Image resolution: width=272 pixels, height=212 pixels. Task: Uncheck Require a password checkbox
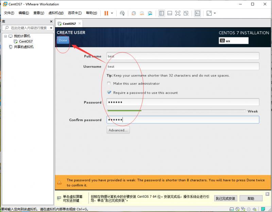click(109, 92)
